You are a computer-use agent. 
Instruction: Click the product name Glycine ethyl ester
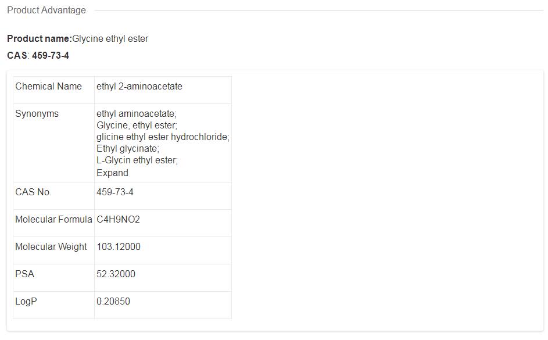110,39
